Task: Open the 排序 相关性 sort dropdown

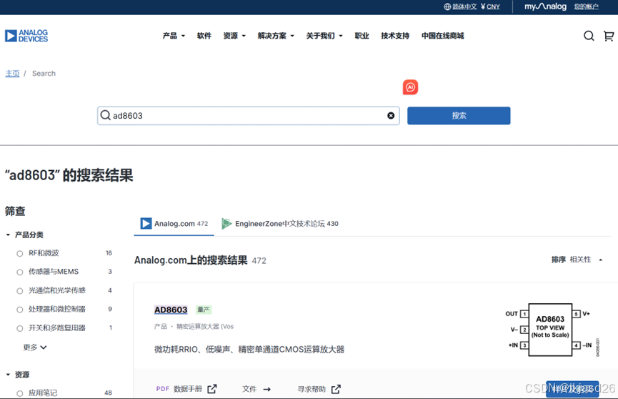Action: click(x=577, y=260)
